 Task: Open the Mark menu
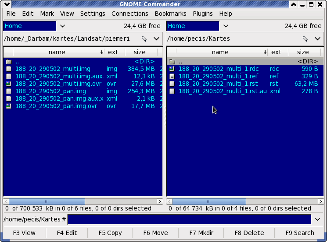pyautogui.click(x=47, y=14)
